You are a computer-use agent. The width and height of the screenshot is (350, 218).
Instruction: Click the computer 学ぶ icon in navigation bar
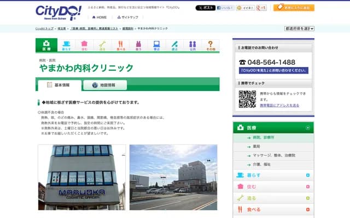pos(156,45)
